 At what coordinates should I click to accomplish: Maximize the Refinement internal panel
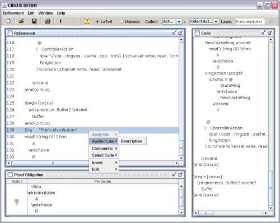[x=180, y=33]
